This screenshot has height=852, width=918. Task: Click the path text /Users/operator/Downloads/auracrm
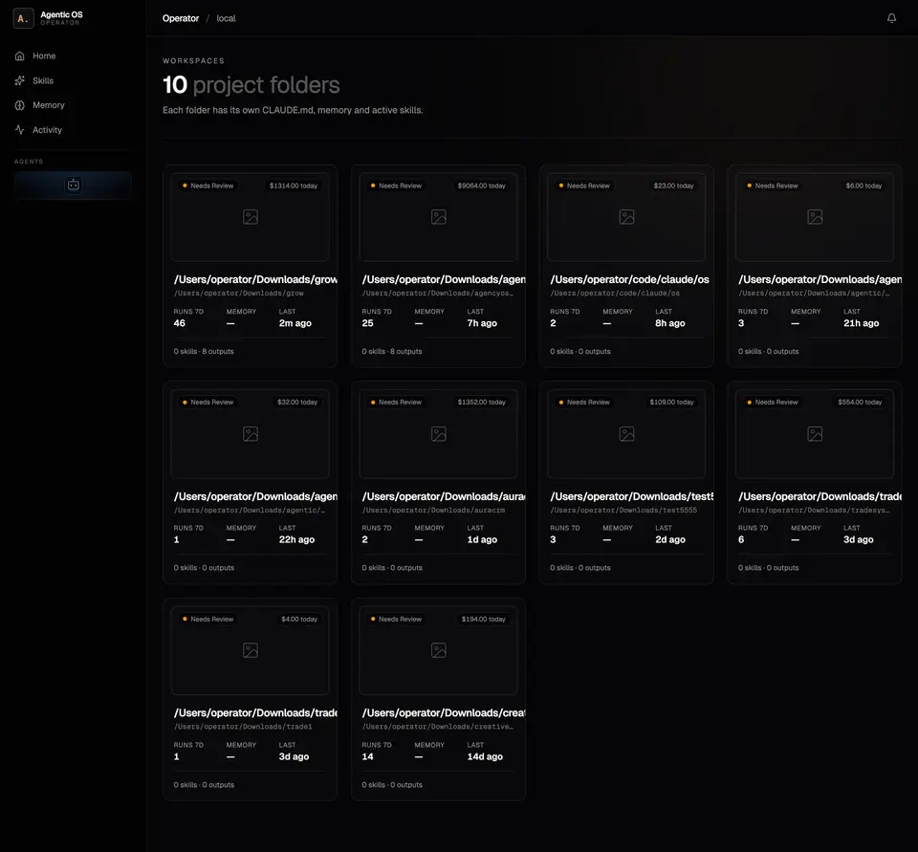tap(433, 510)
